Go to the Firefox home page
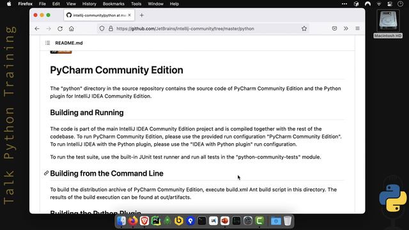 [x=72, y=29]
